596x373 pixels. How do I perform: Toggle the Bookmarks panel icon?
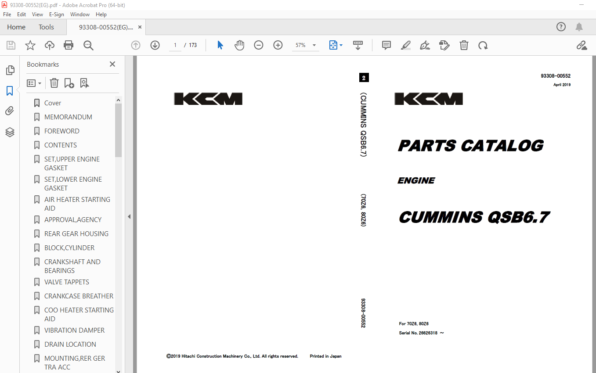coord(10,91)
